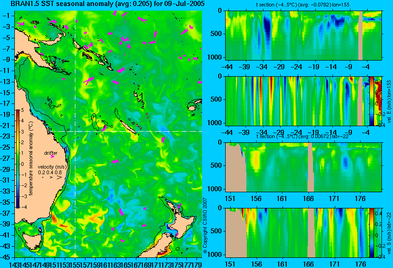Click the 'velocity (m/s)' legend label
This screenshot has width=393, height=268.
52,167
